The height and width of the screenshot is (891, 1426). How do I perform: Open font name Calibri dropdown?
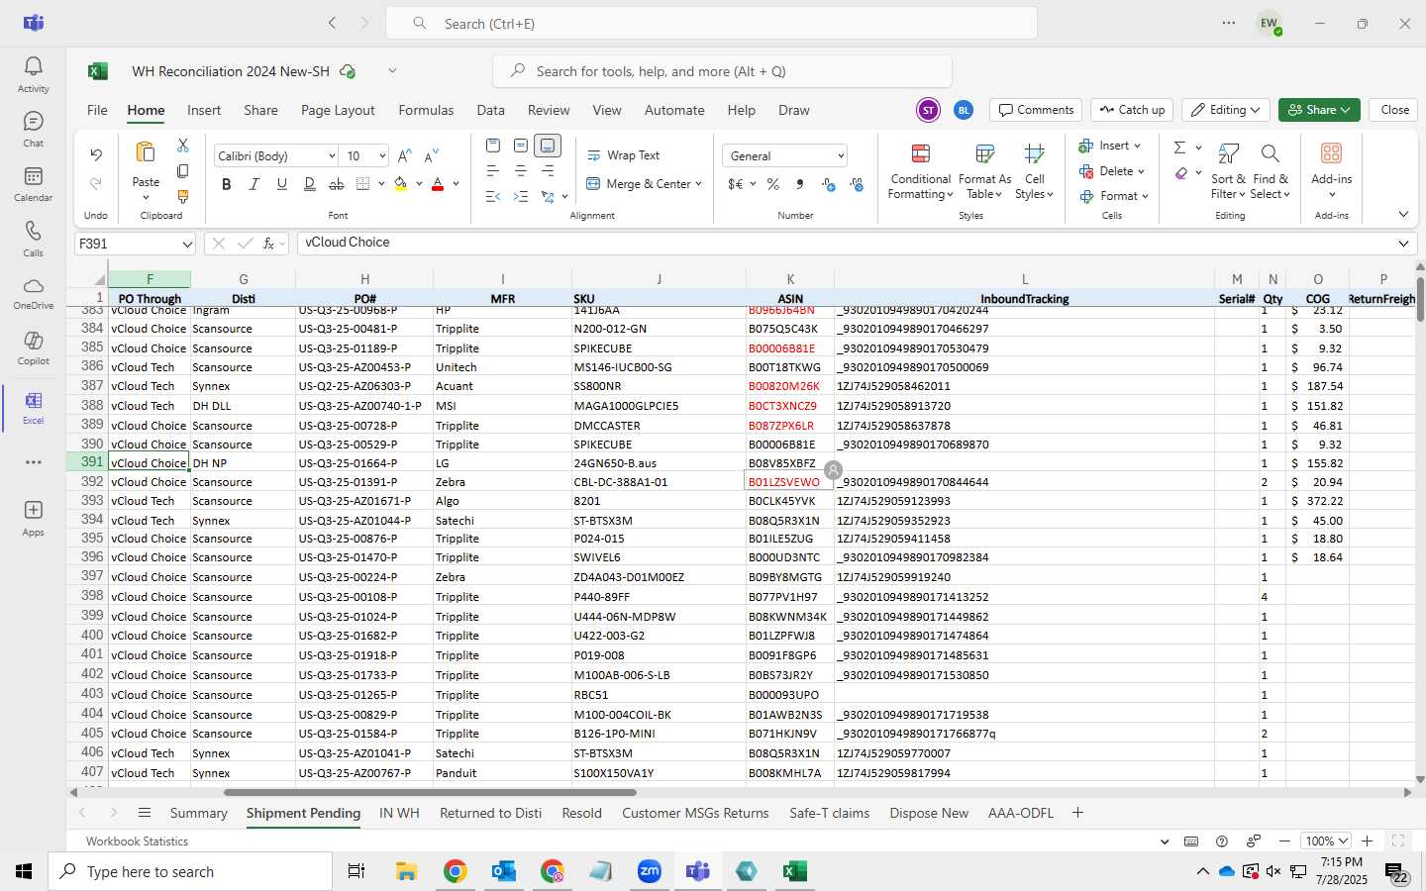pos(332,156)
